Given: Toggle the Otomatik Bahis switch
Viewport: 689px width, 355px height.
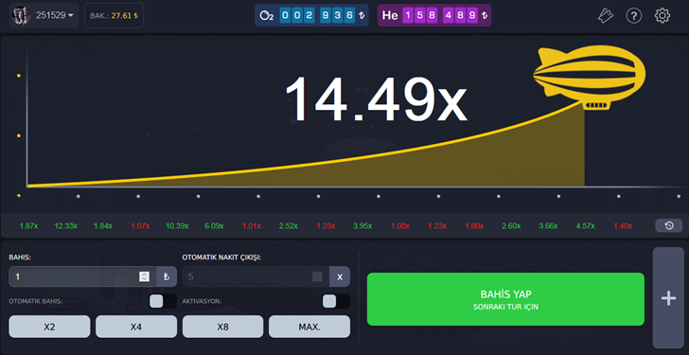Looking at the screenshot, I should point(163,301).
